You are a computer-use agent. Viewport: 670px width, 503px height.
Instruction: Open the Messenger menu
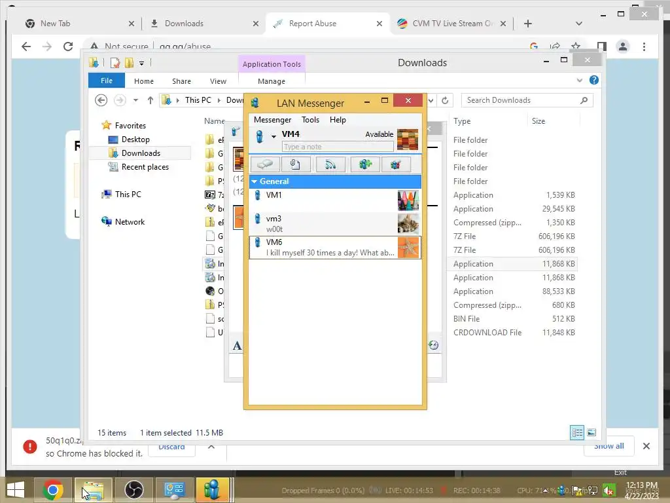pyautogui.click(x=273, y=120)
